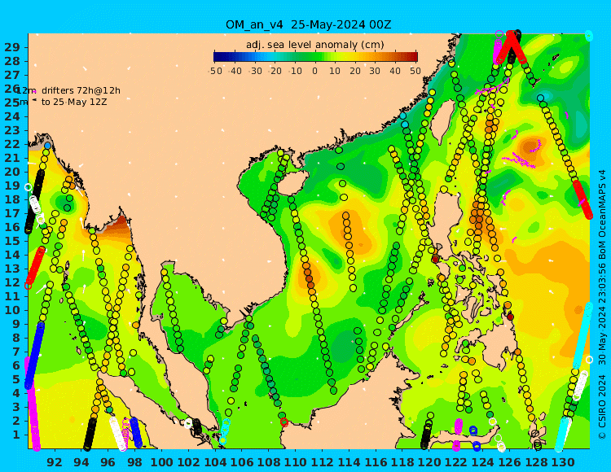Click longitude axis label "122"
The image size is (611, 472).
pyautogui.click(x=456, y=462)
